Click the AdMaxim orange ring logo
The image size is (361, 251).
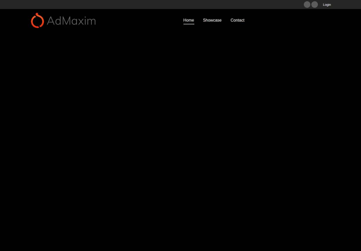coord(37,20)
